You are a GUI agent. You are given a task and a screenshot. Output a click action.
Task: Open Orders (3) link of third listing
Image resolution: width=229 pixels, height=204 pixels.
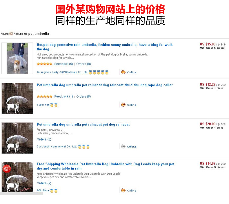(x=44, y=139)
